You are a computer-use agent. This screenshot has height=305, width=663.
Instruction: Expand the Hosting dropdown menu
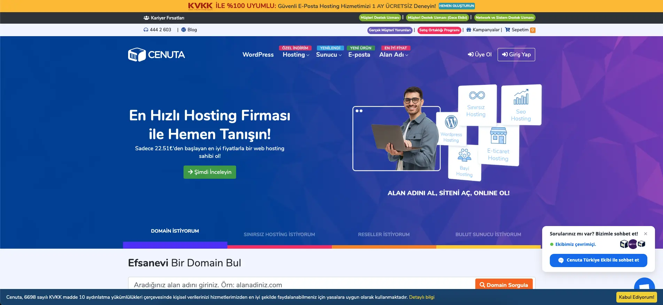(x=296, y=55)
